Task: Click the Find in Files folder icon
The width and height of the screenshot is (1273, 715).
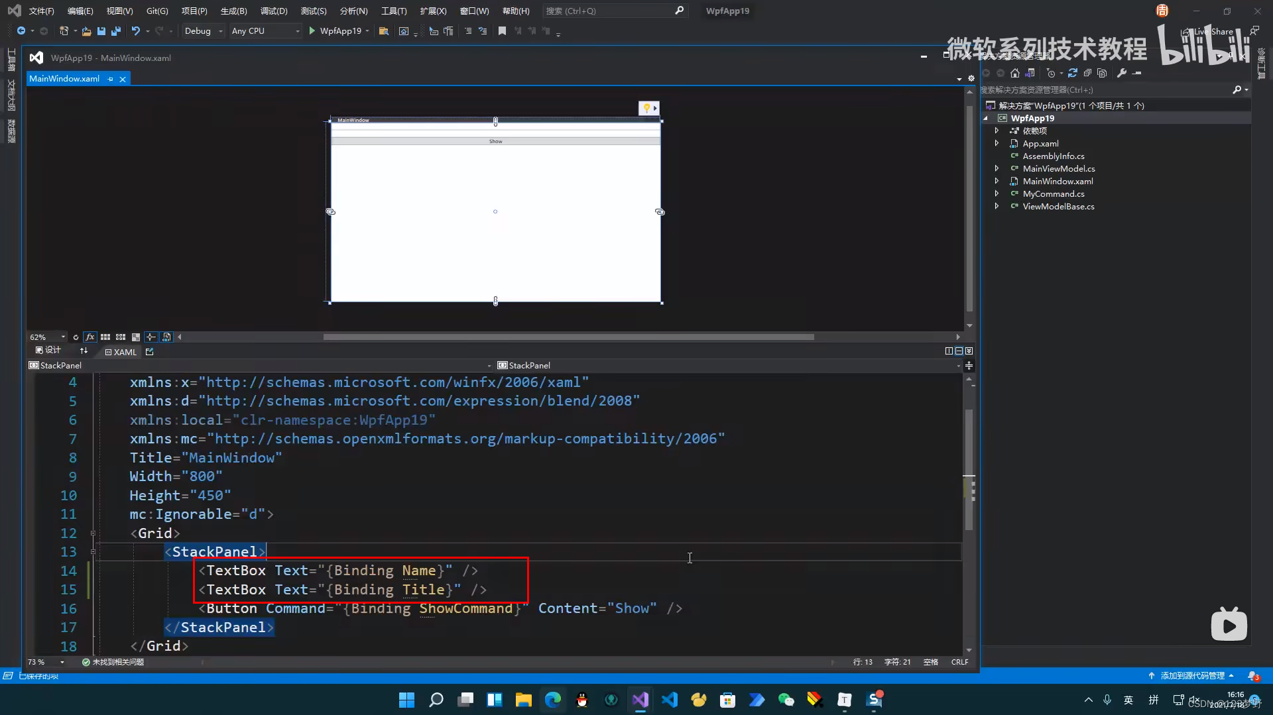Action: coord(383,31)
